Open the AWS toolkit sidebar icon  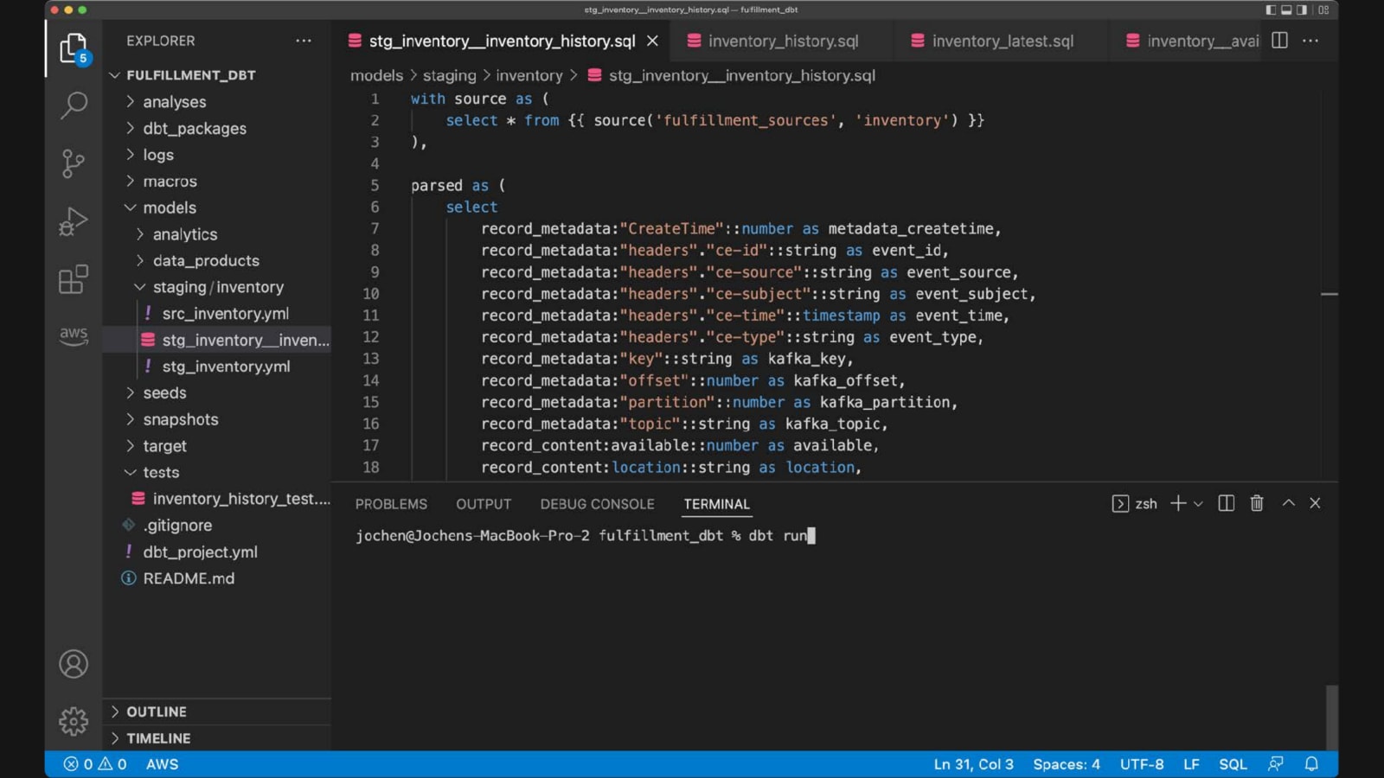click(74, 335)
